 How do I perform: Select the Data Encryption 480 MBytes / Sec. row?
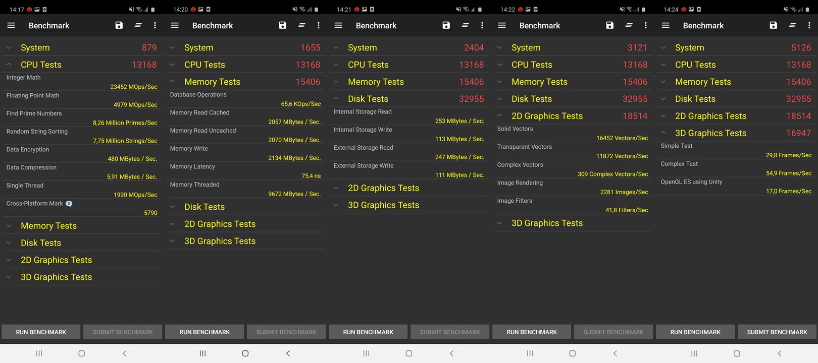point(82,154)
